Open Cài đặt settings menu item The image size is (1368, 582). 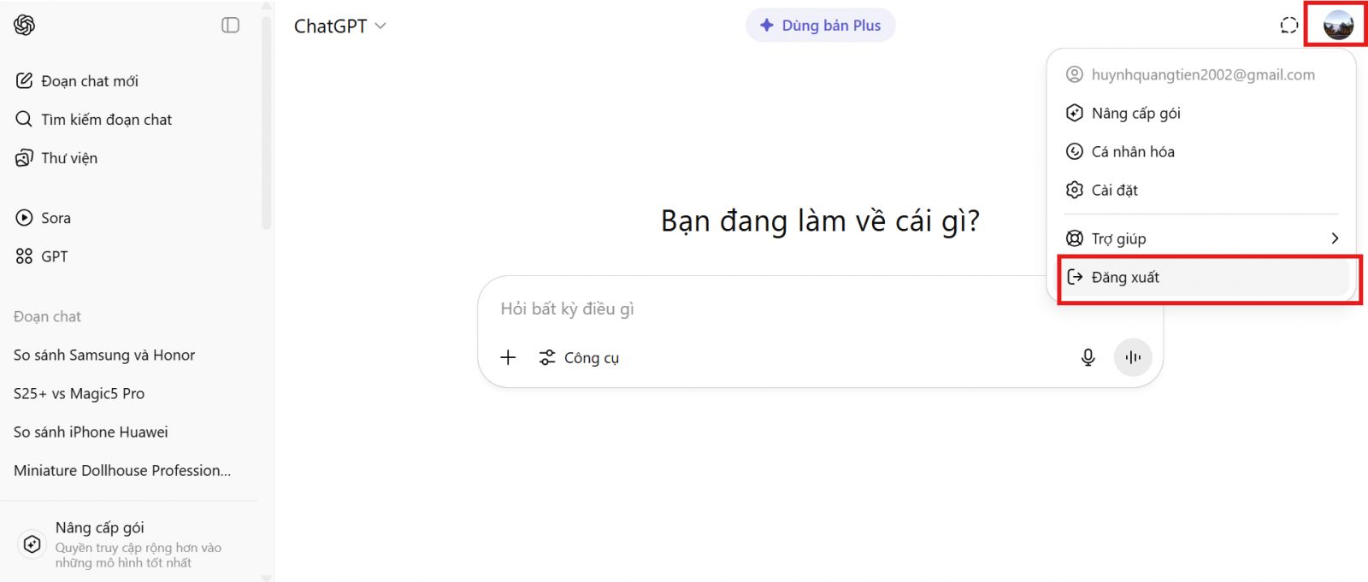point(1201,190)
